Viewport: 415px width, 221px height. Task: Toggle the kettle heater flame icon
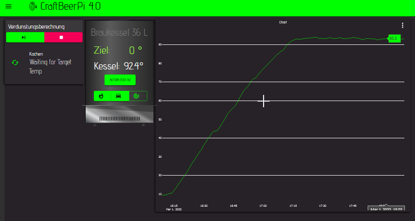102,95
